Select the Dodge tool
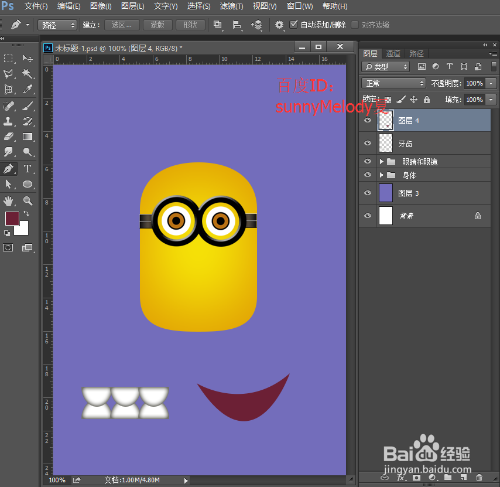The width and height of the screenshot is (500, 487). 28,152
